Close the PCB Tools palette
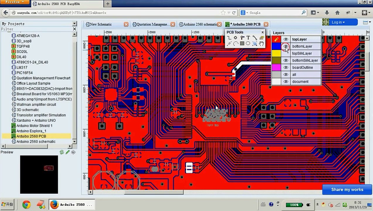373x211 pixels. tap(262, 32)
